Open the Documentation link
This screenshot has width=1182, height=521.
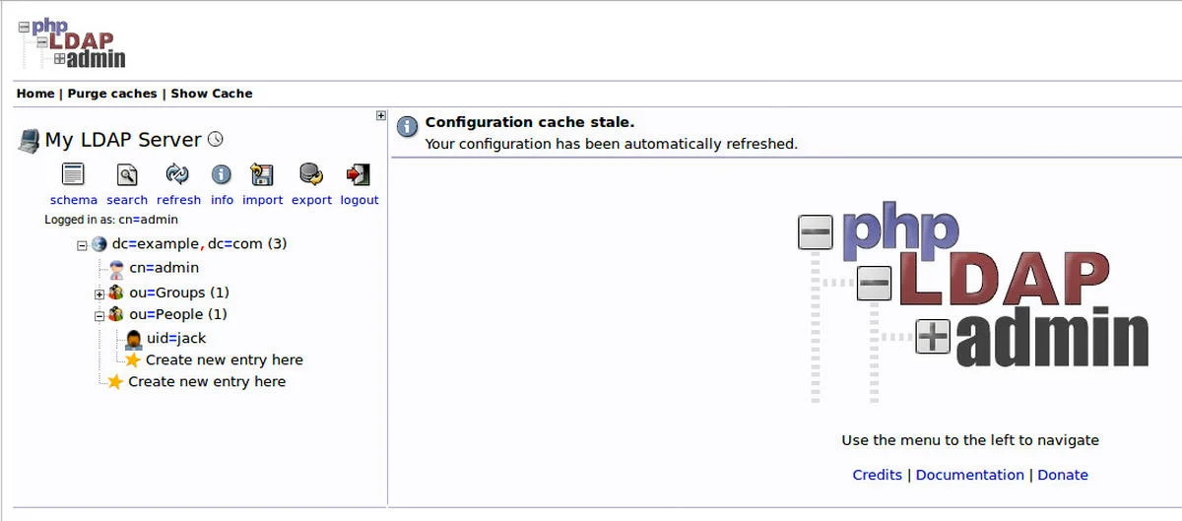click(970, 475)
